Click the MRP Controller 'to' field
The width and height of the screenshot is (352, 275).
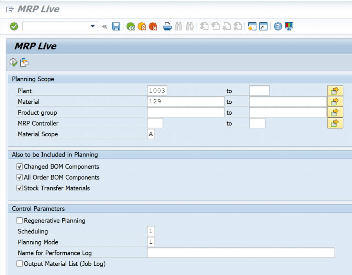pyautogui.click(x=257, y=123)
